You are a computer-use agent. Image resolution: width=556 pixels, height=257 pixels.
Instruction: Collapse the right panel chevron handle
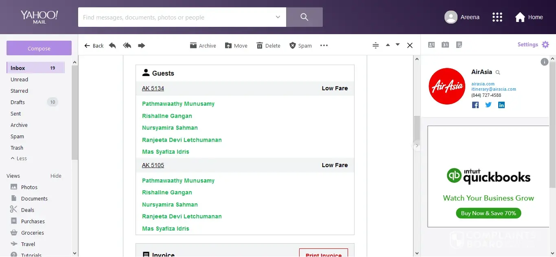[x=417, y=146]
